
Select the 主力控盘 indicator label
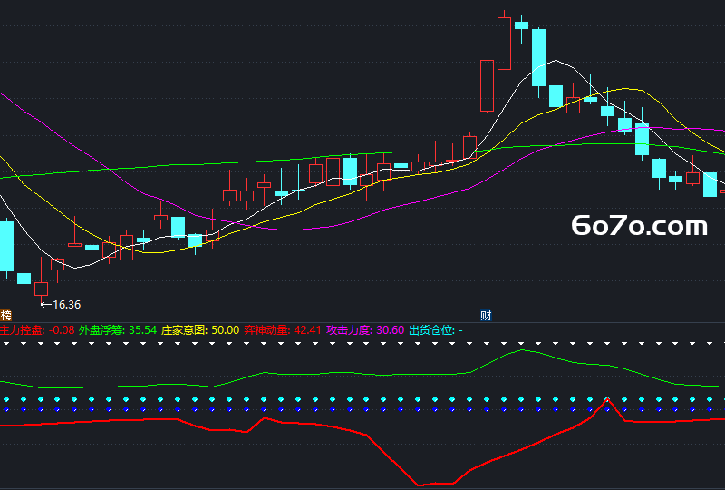coord(21,330)
